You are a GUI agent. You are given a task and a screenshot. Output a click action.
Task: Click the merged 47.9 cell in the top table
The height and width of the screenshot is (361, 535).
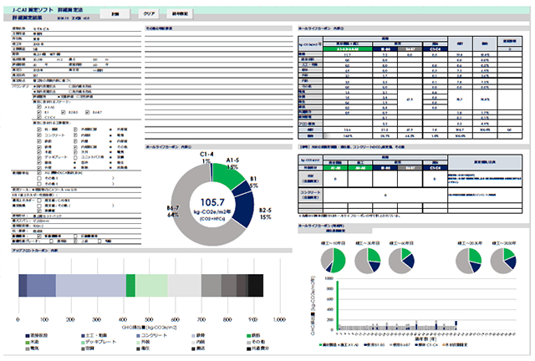click(410, 99)
